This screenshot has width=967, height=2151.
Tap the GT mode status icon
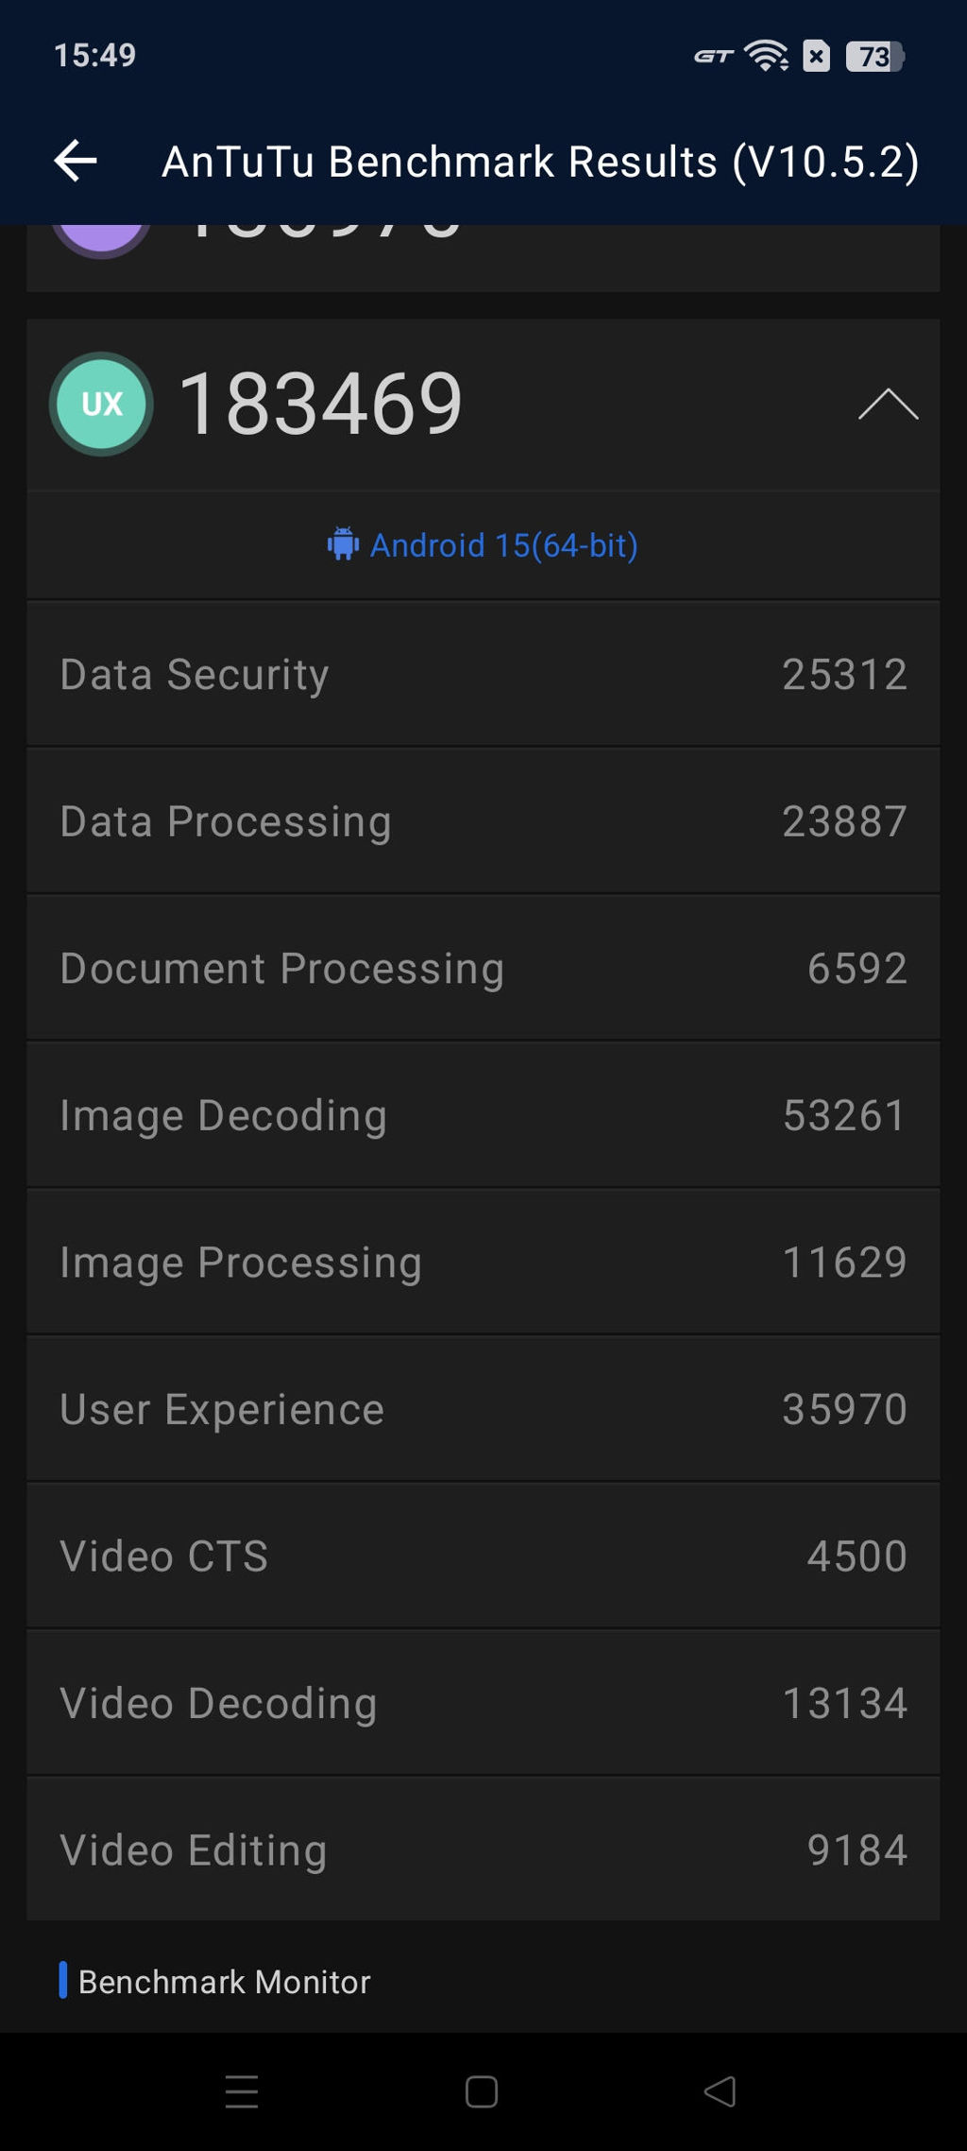point(713,57)
